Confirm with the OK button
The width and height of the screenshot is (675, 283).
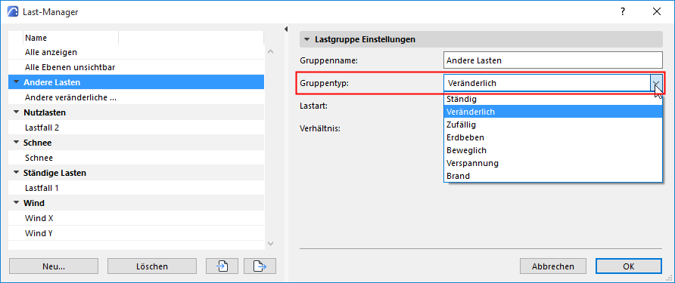629,266
